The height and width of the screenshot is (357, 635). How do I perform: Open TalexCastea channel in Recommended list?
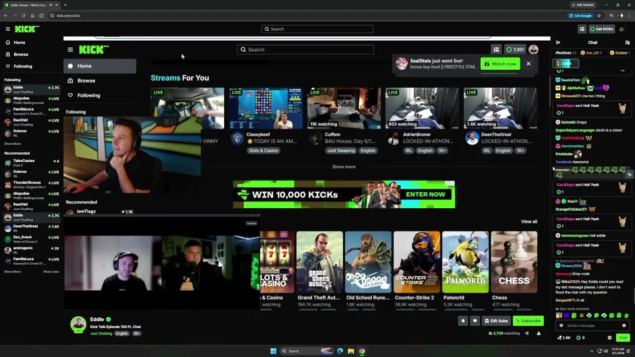point(31,163)
